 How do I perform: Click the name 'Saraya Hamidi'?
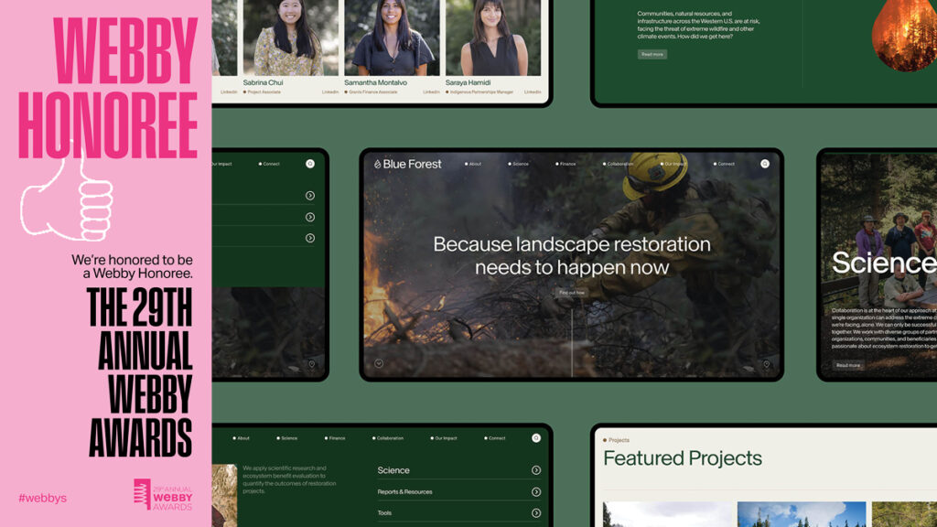tap(468, 82)
